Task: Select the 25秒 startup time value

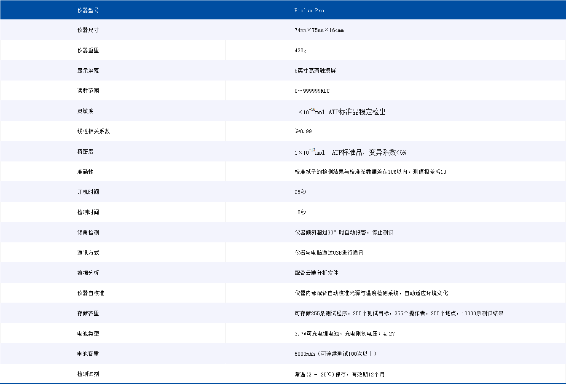Action: tap(300, 191)
